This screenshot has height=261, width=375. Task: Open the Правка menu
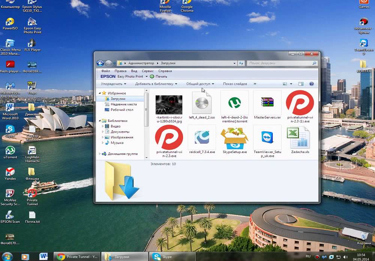120,71
